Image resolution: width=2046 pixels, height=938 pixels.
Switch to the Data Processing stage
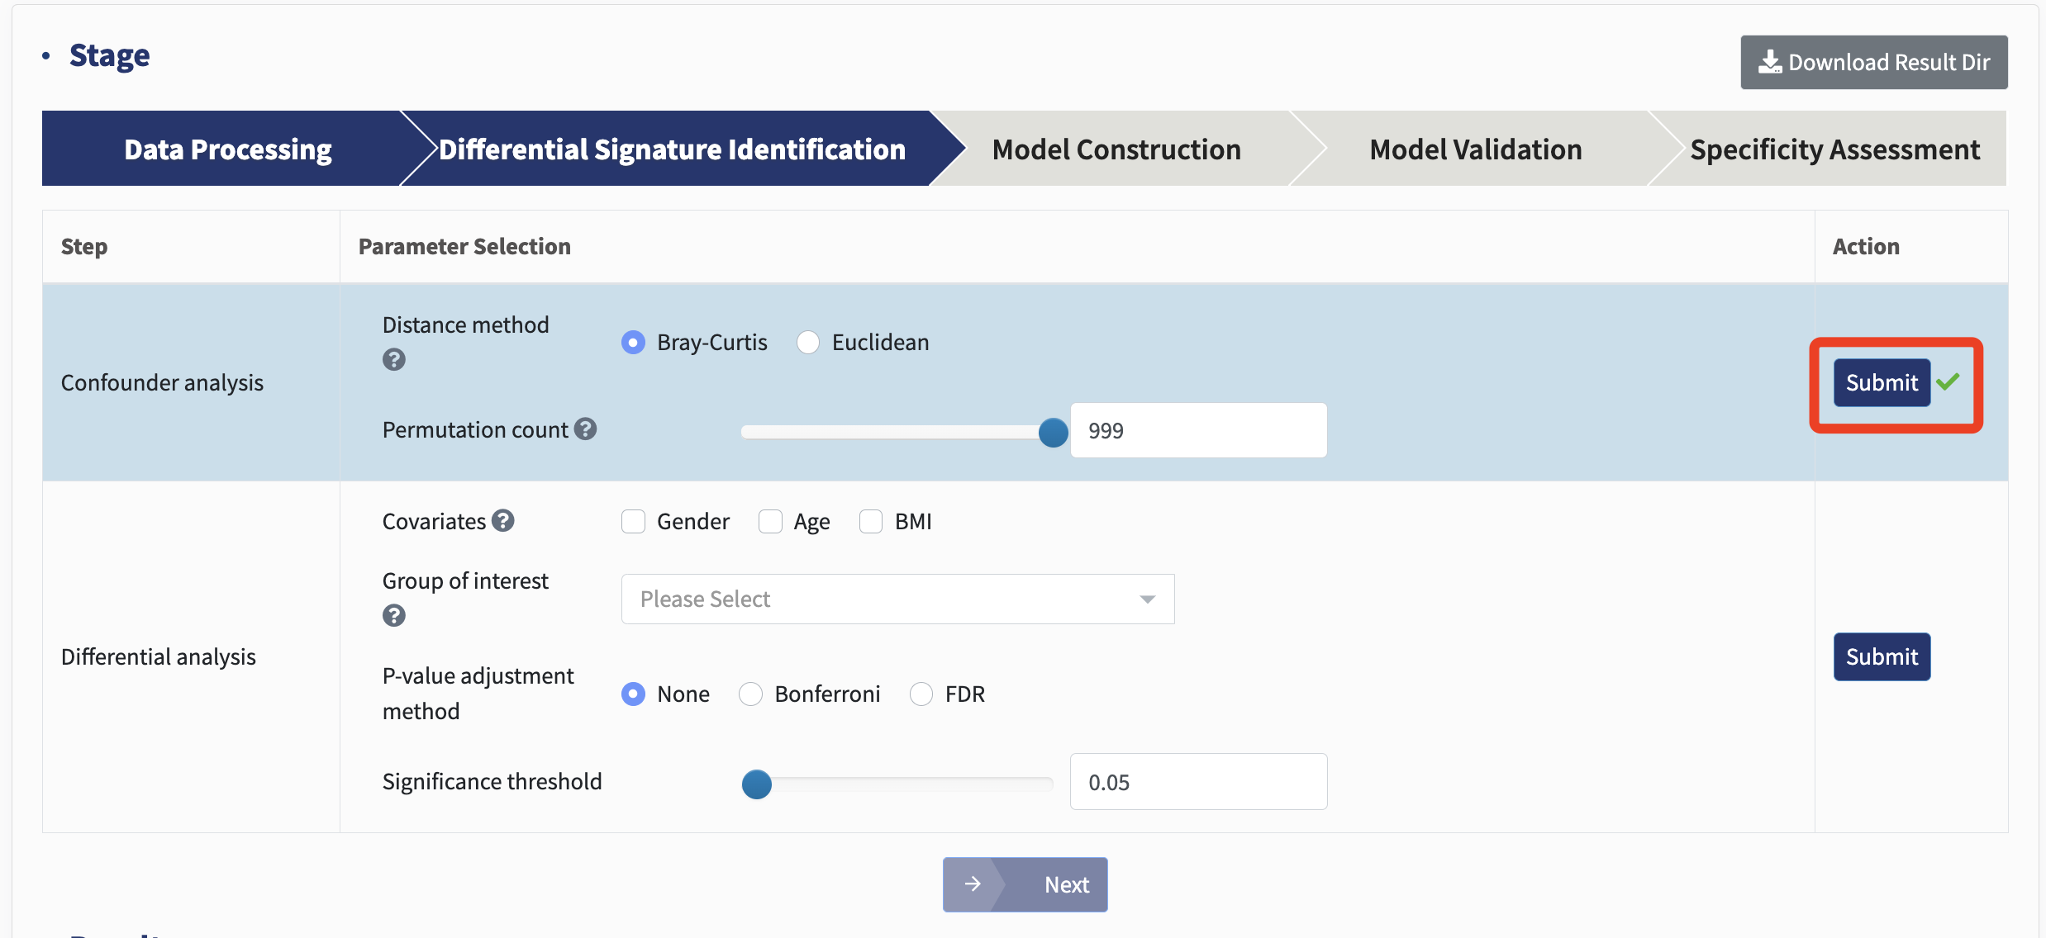pos(227,149)
